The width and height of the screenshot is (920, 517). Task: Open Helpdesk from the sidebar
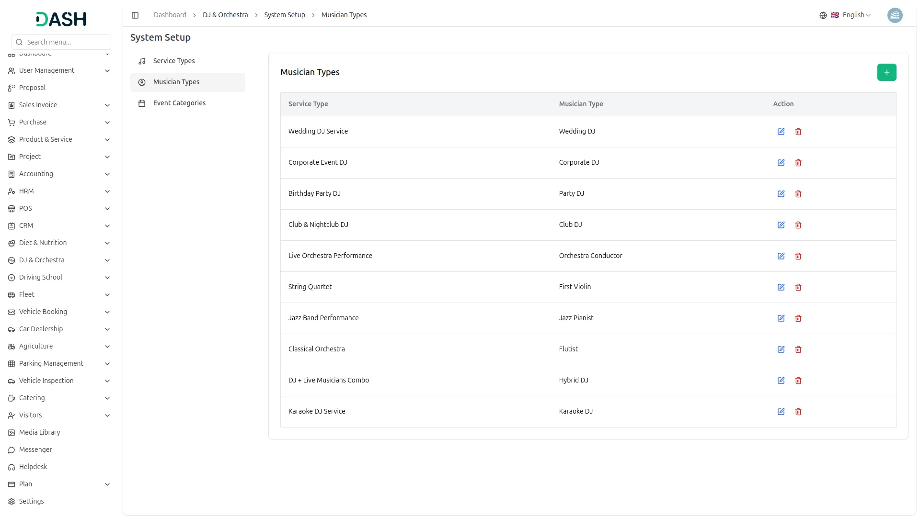33,467
